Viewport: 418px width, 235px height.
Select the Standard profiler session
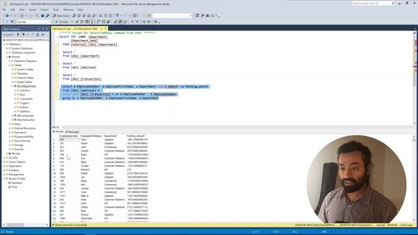[x=16, y=183]
